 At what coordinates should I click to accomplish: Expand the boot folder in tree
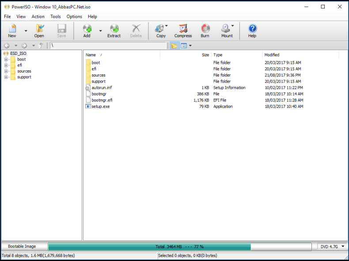[x=6, y=59]
